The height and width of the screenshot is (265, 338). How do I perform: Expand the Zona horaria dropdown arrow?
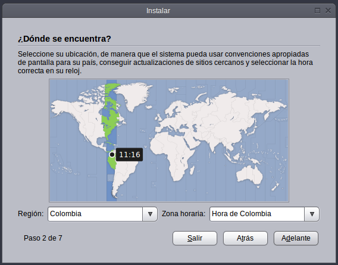tap(312, 214)
